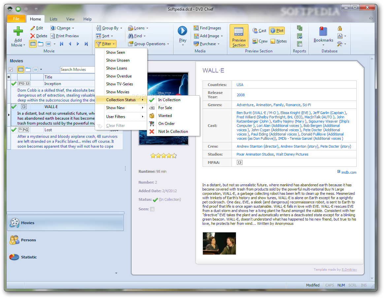The height and width of the screenshot is (298, 384).
Task: Open the DVD Chief application menu icon
Action: (10, 9)
